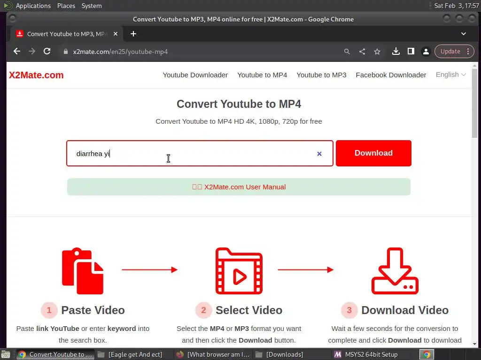Open the Places menu

coord(66,6)
